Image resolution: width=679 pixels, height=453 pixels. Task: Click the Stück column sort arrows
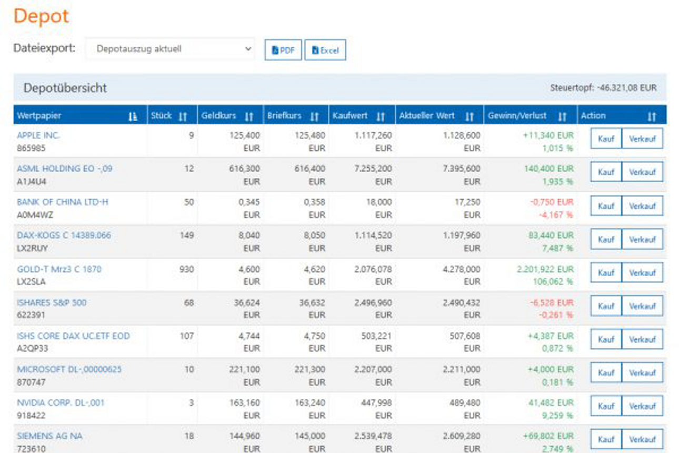pyautogui.click(x=183, y=116)
